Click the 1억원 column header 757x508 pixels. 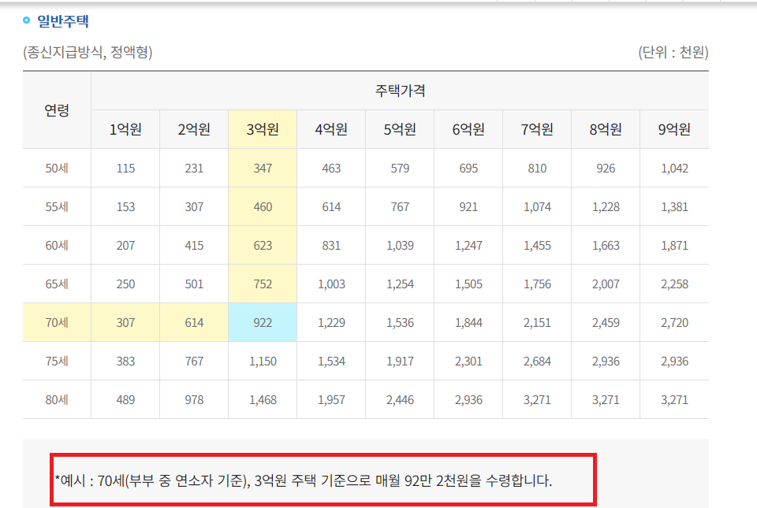(125, 129)
